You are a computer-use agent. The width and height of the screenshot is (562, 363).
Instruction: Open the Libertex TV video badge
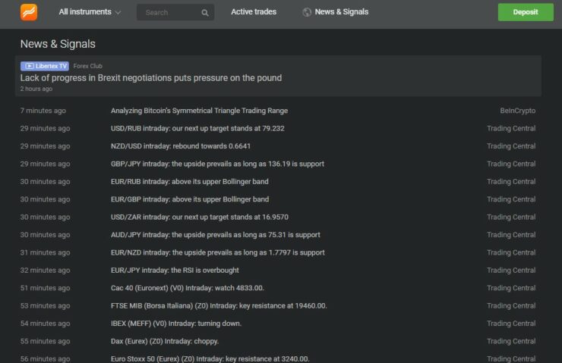[45, 66]
